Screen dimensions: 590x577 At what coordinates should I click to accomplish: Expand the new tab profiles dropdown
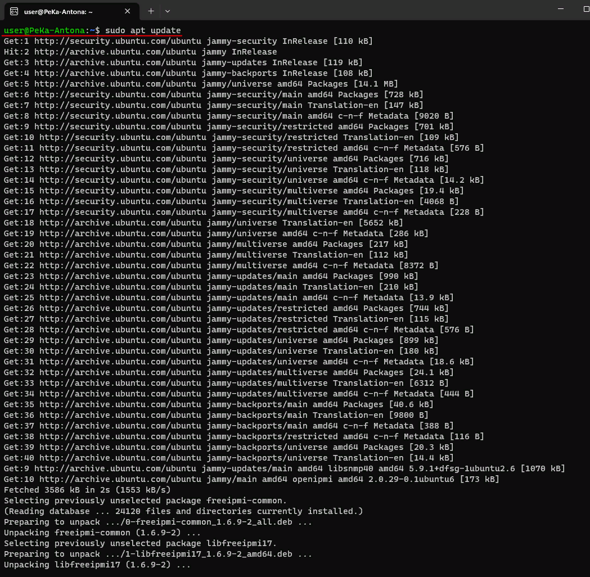168,11
